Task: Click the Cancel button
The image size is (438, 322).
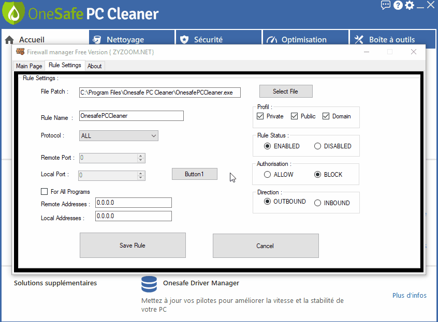Action: (266, 246)
